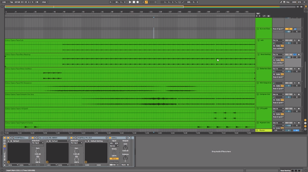Toggle Mono in the Utility device
The image size is (308, 172).
(x=114, y=159)
